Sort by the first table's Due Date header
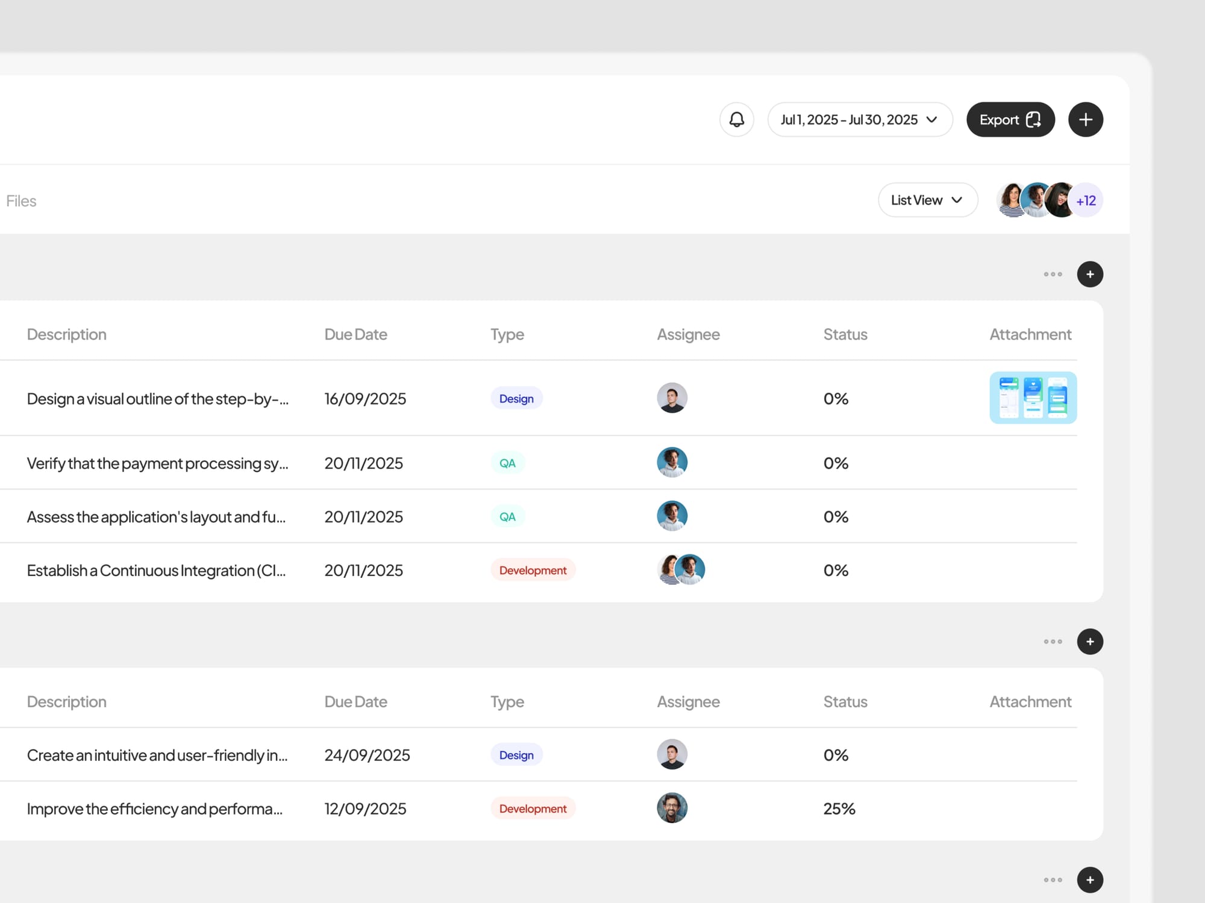Viewport: 1205px width, 903px height. click(355, 335)
